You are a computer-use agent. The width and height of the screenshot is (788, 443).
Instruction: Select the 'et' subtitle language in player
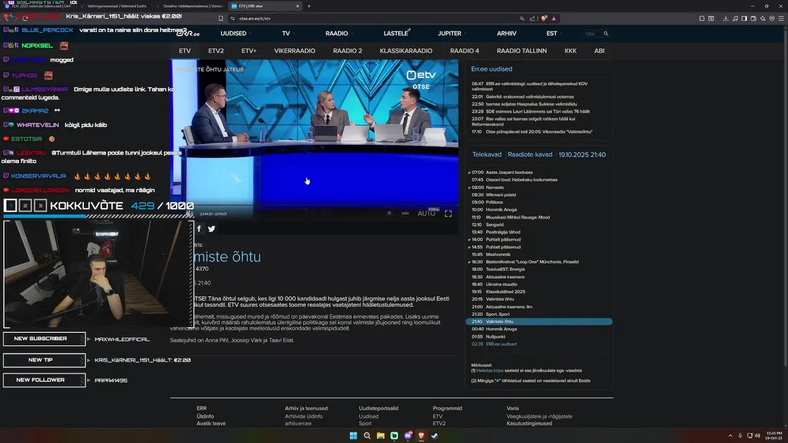pos(389,214)
